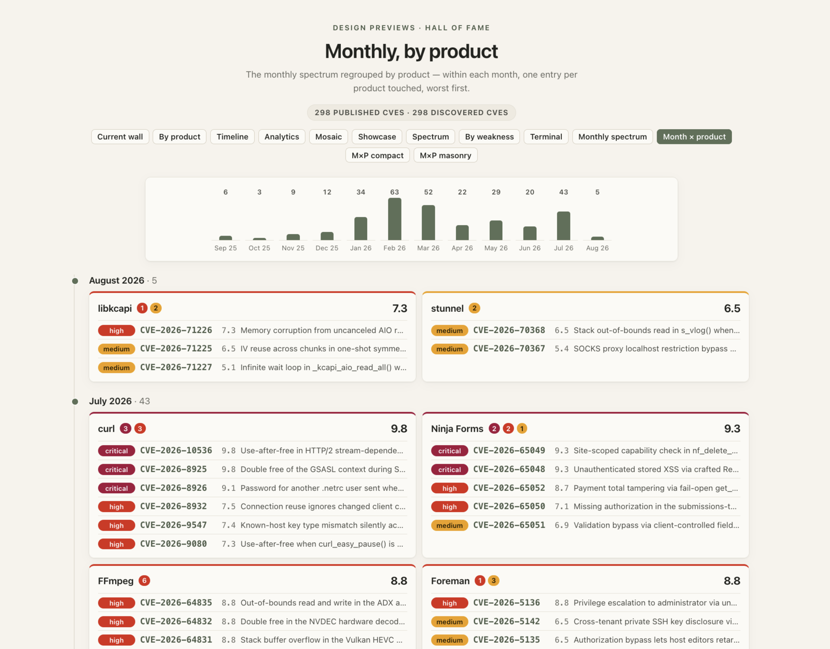Image resolution: width=830 pixels, height=649 pixels.
Task: Open CVE-2026-8926 entry
Action: pos(252,488)
